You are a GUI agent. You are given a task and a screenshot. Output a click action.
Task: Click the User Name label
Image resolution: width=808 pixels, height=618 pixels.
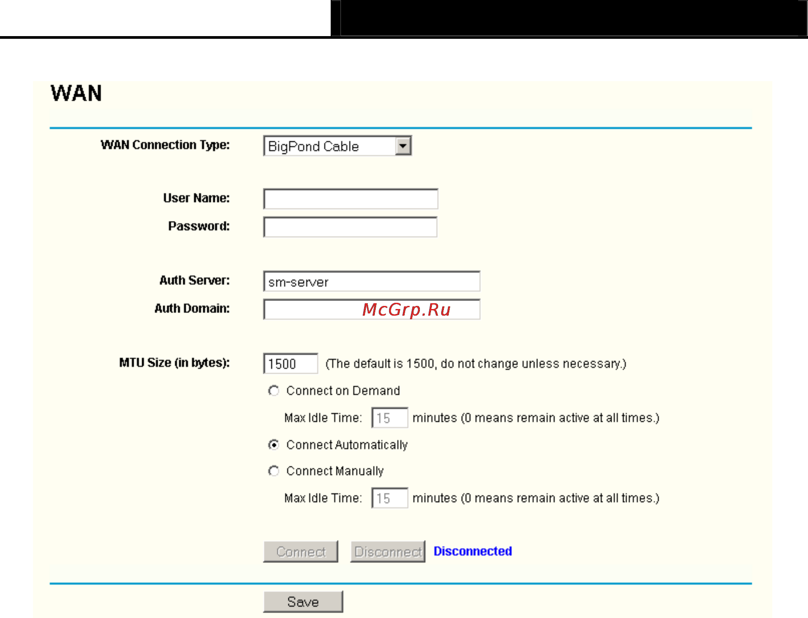(197, 198)
